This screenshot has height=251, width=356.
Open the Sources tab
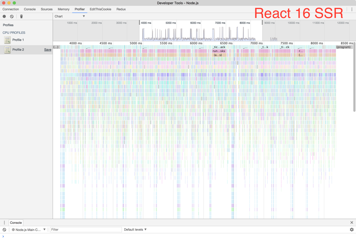[x=47, y=9]
